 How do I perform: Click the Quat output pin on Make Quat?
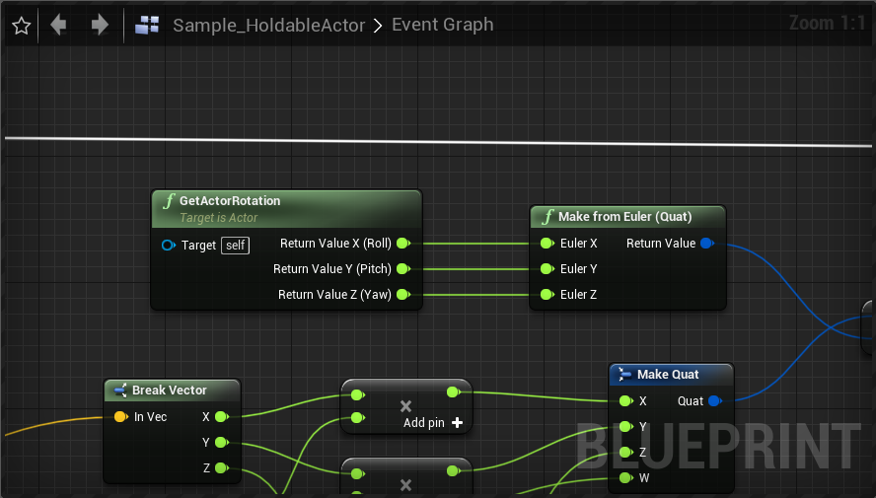click(x=715, y=401)
